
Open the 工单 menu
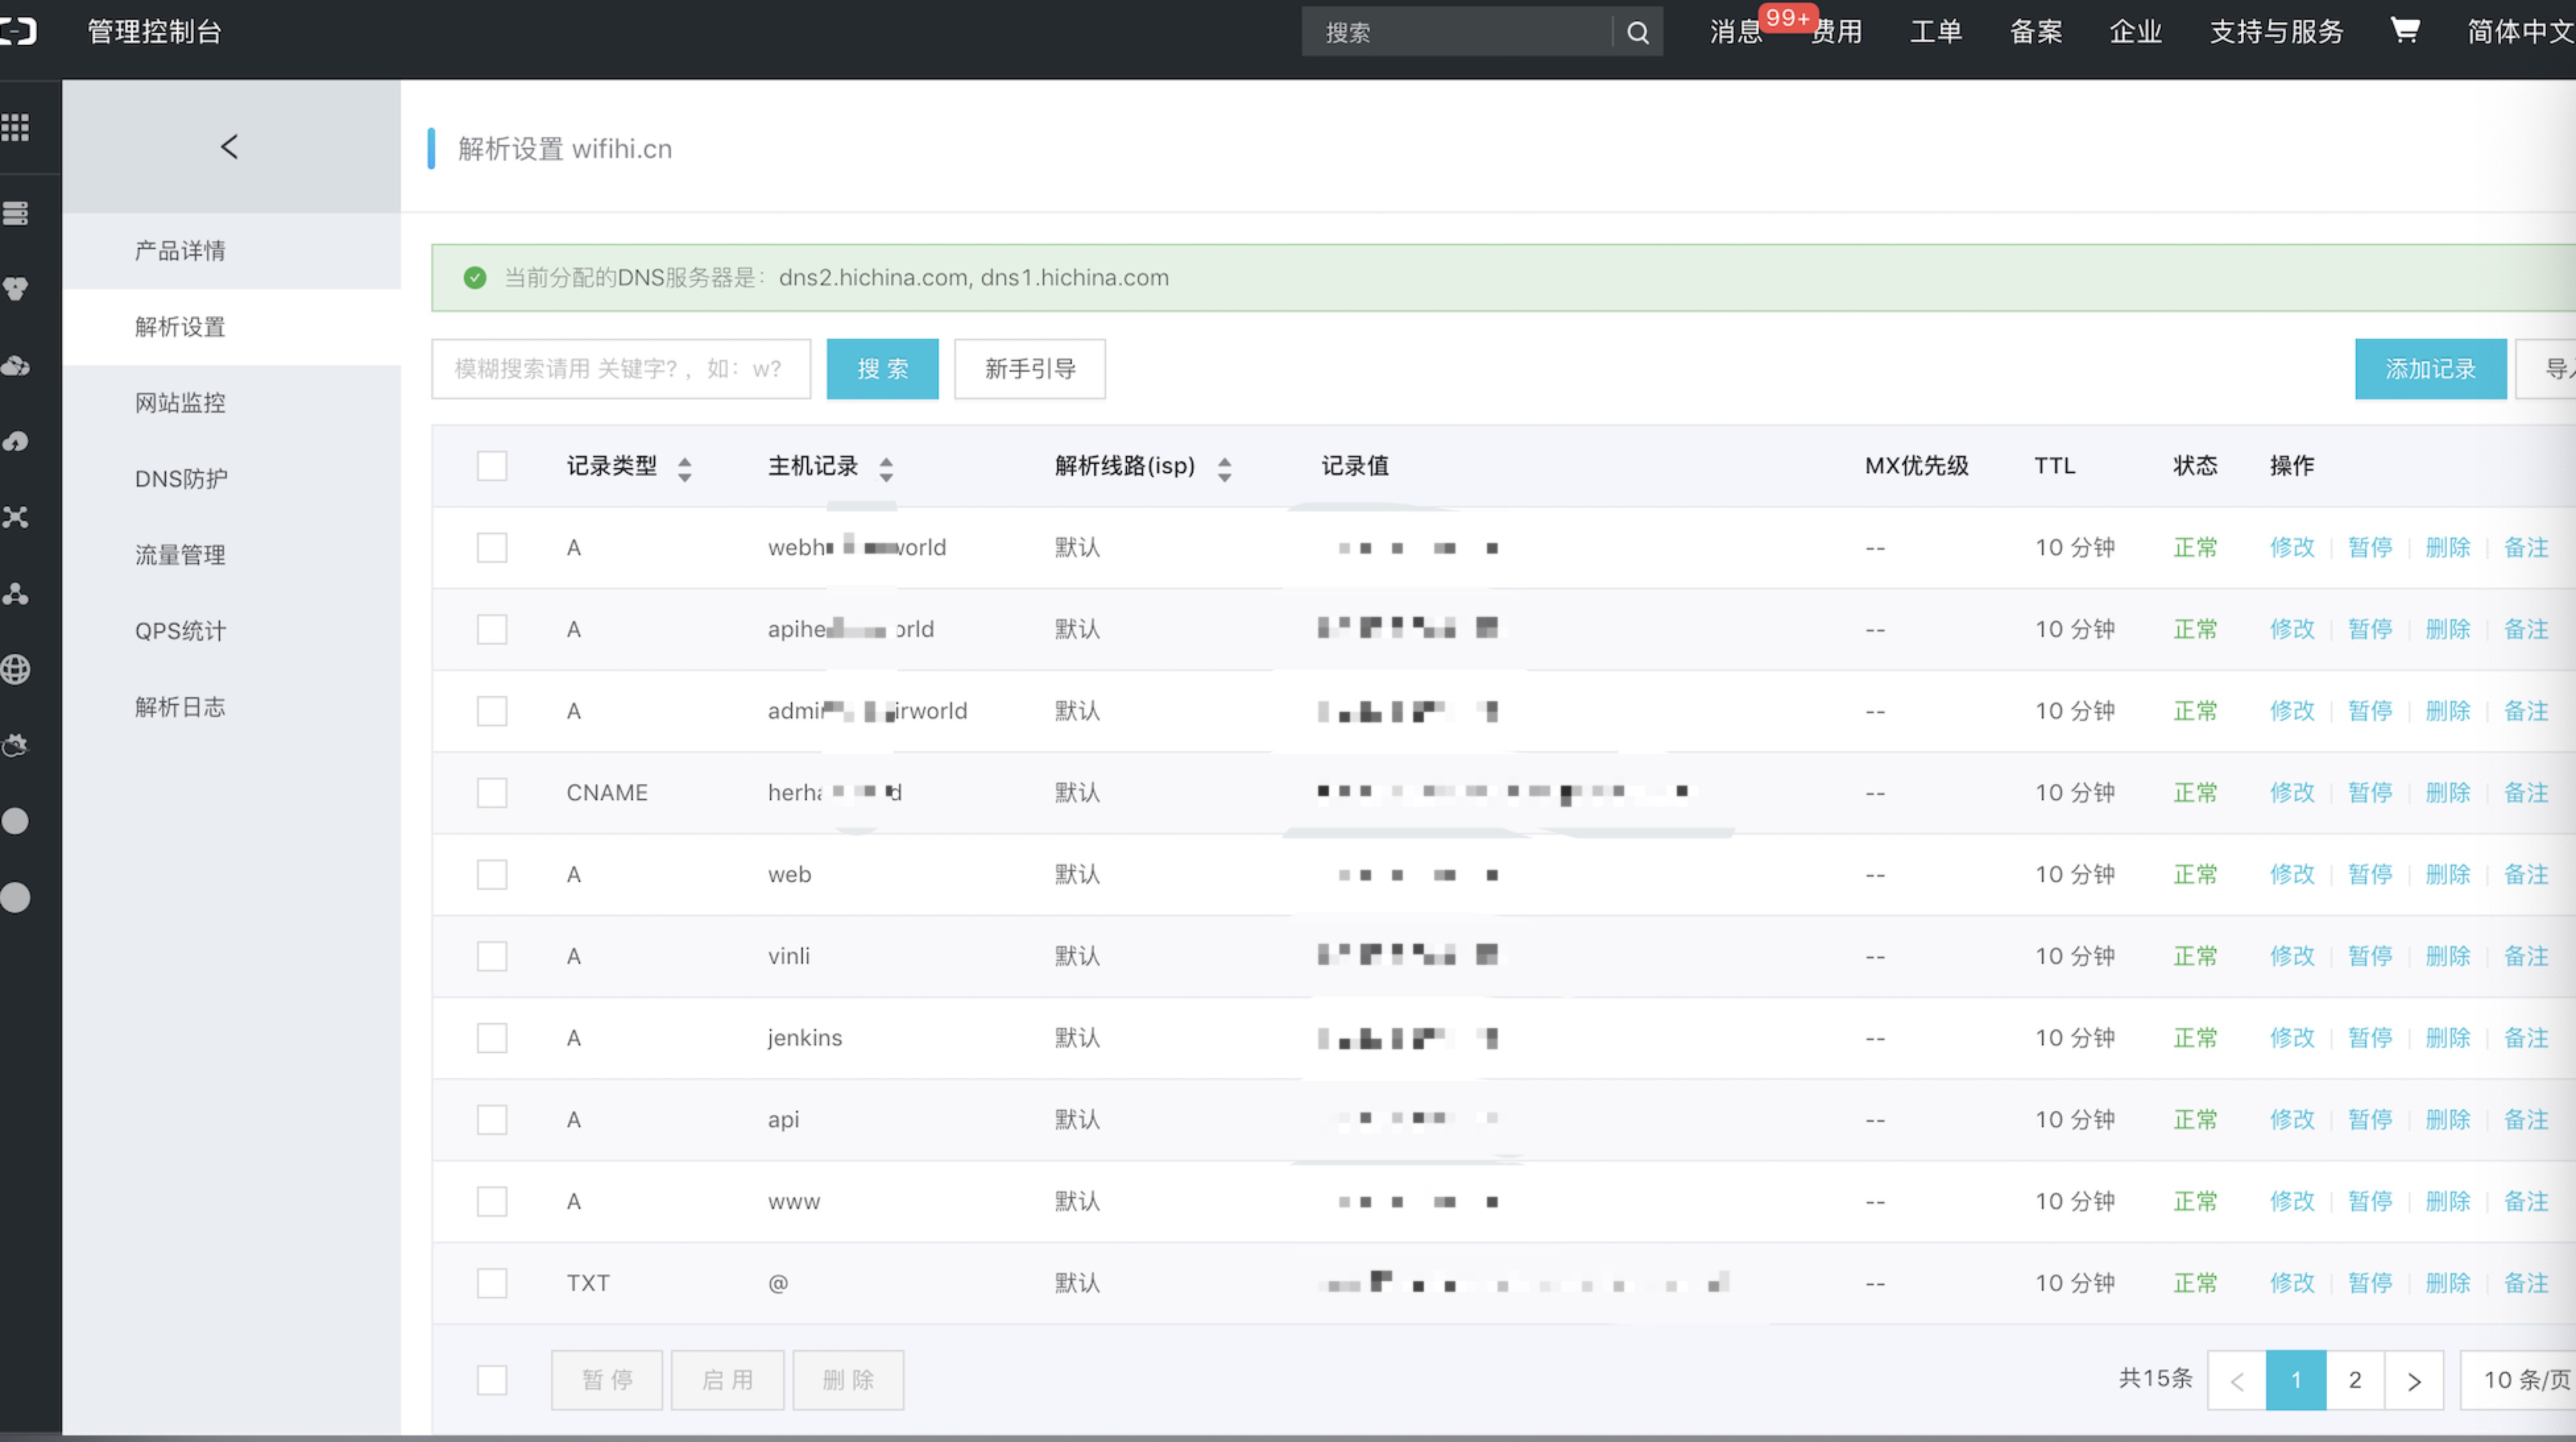coord(1936,31)
